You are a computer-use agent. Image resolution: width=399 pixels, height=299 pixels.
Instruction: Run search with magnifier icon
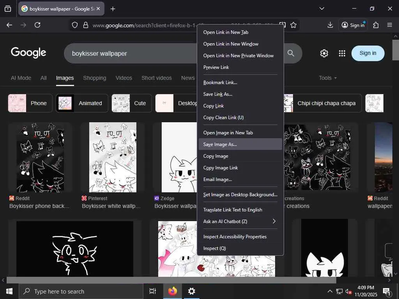(291, 53)
